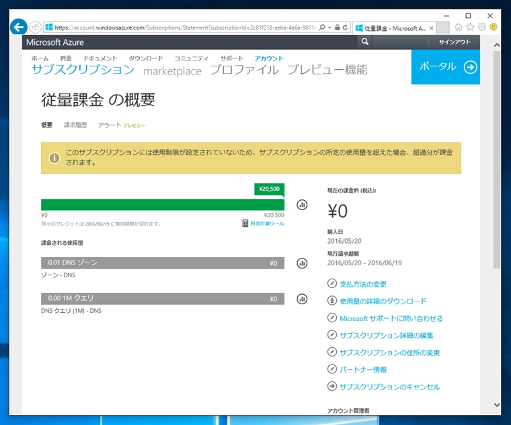Open browser tools gear icon

[x=481, y=27]
